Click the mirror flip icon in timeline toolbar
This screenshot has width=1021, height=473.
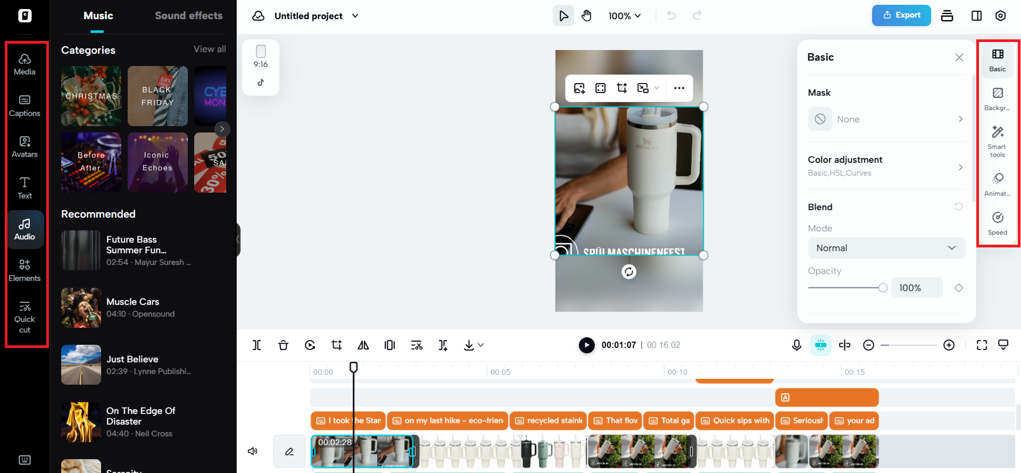click(x=363, y=345)
